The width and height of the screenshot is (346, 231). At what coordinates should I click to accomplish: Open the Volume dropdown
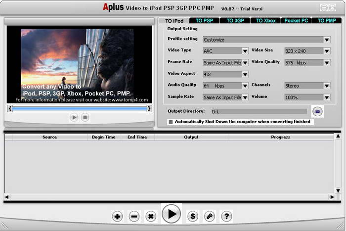pos(327,97)
